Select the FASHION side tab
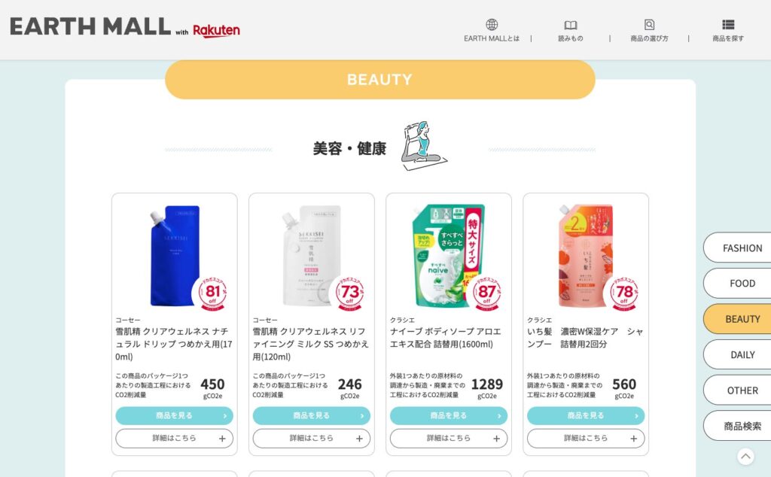Screen dimensions: 771x477 pos(738,248)
